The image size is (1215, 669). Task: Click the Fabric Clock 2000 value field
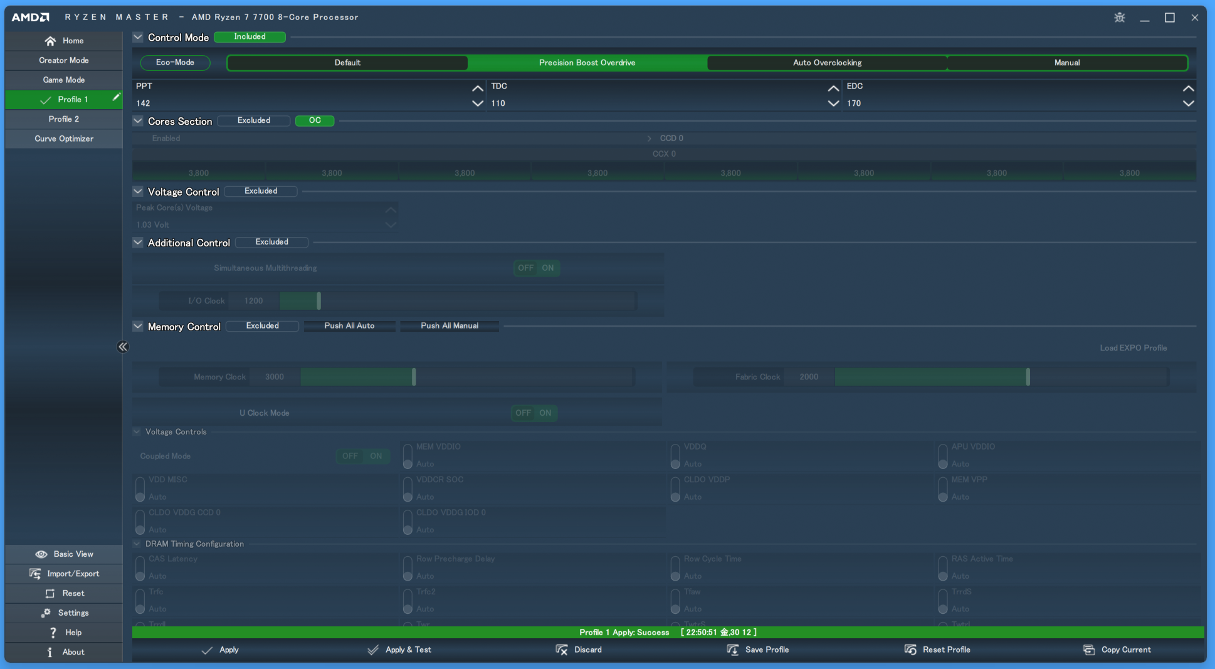(x=809, y=377)
